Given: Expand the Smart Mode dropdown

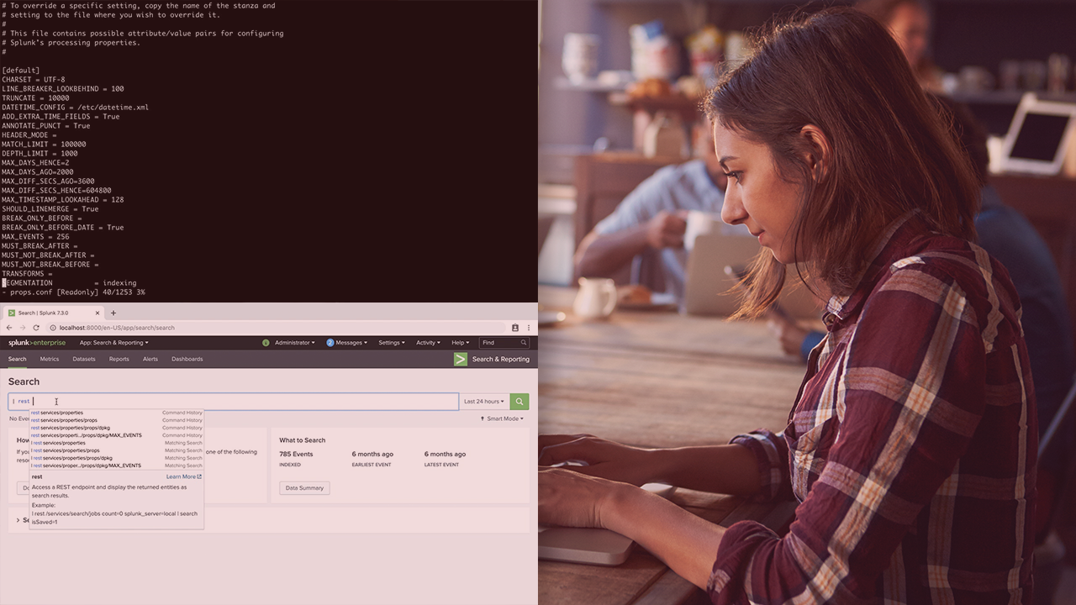Looking at the screenshot, I should click(x=502, y=418).
